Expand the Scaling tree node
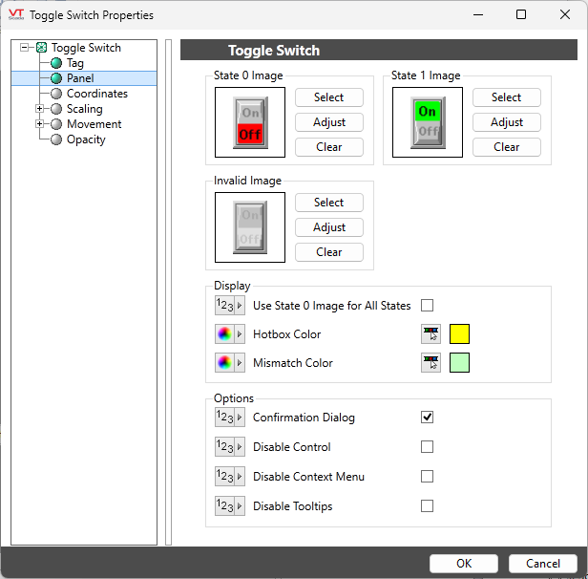The image size is (588, 579). coord(40,109)
